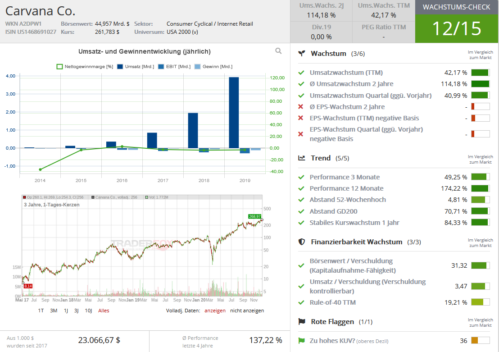Click the Kurs value 261,783 $

tap(107, 32)
